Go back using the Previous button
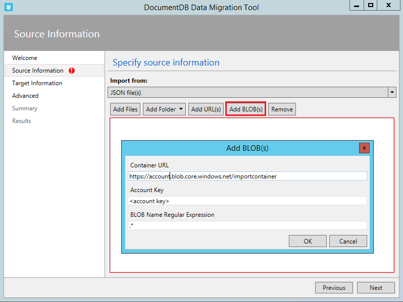 [x=334, y=287]
